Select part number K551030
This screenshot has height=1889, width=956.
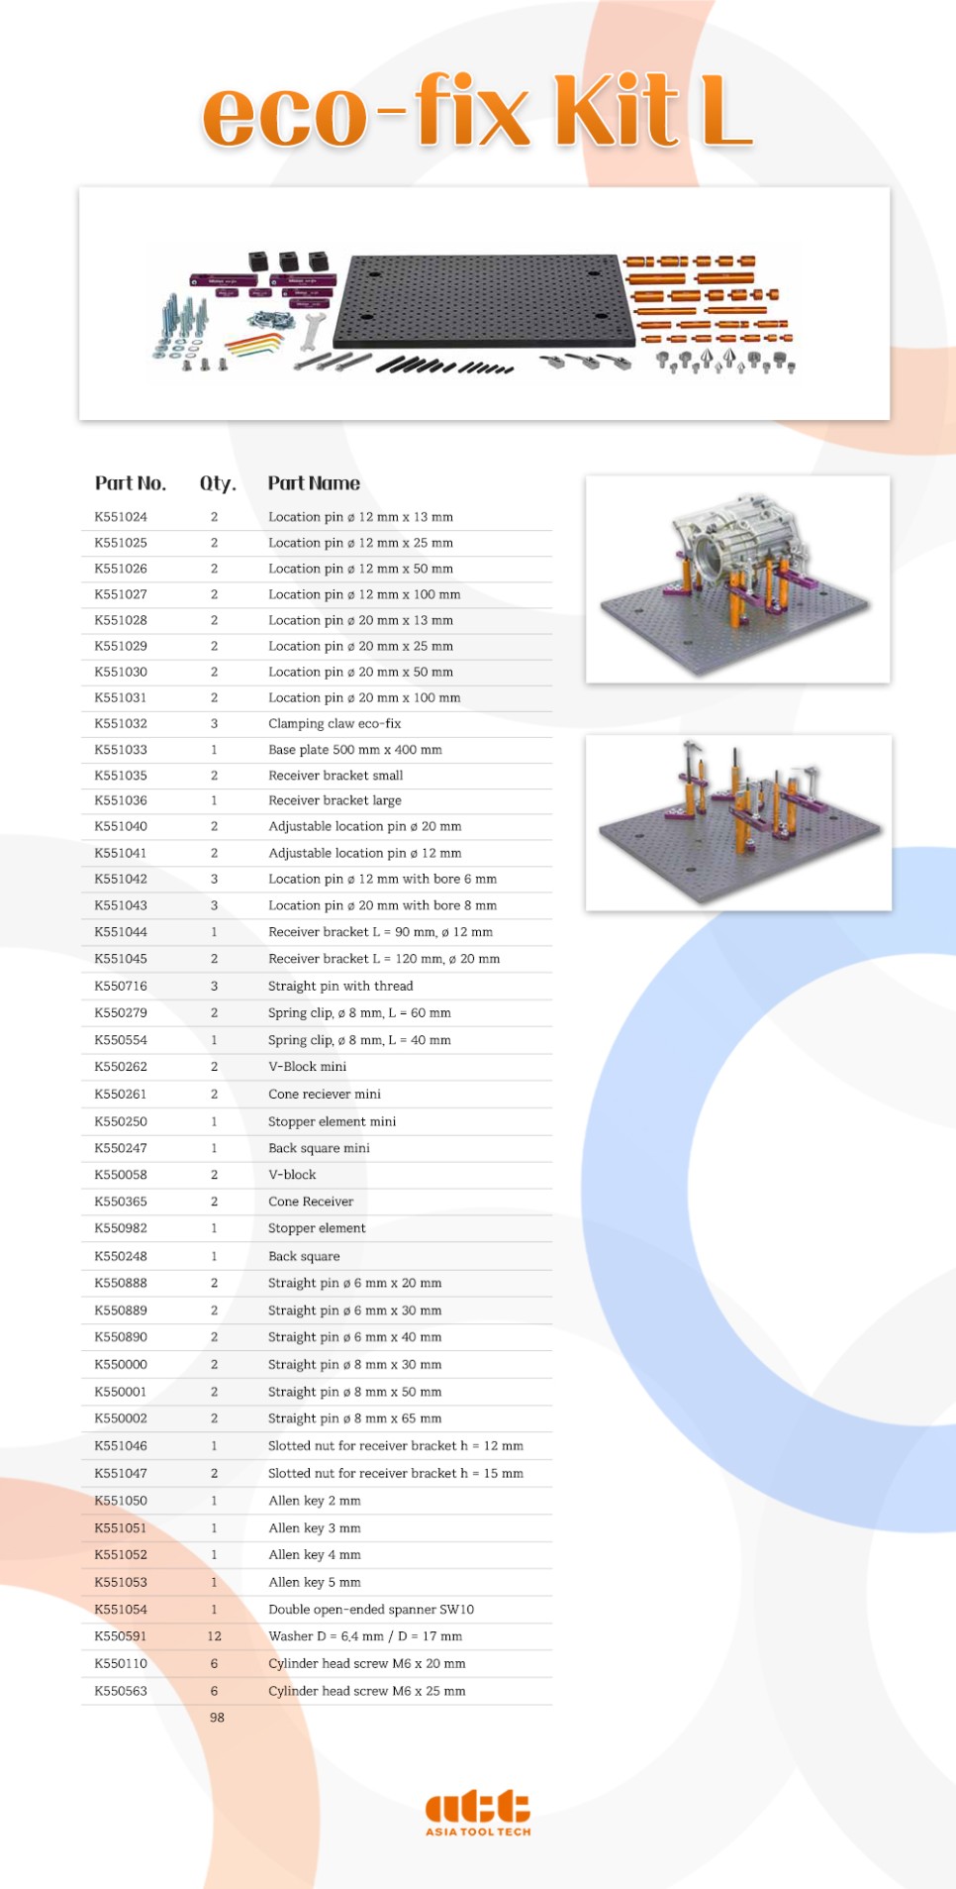coord(121,672)
